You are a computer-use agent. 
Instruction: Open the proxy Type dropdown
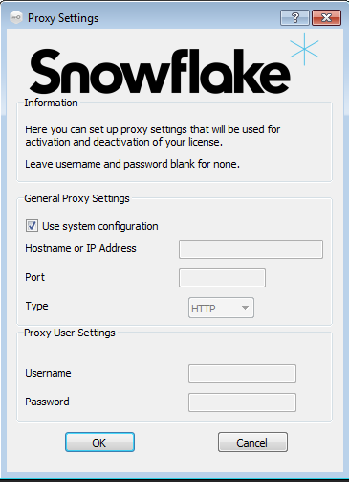[x=221, y=308]
